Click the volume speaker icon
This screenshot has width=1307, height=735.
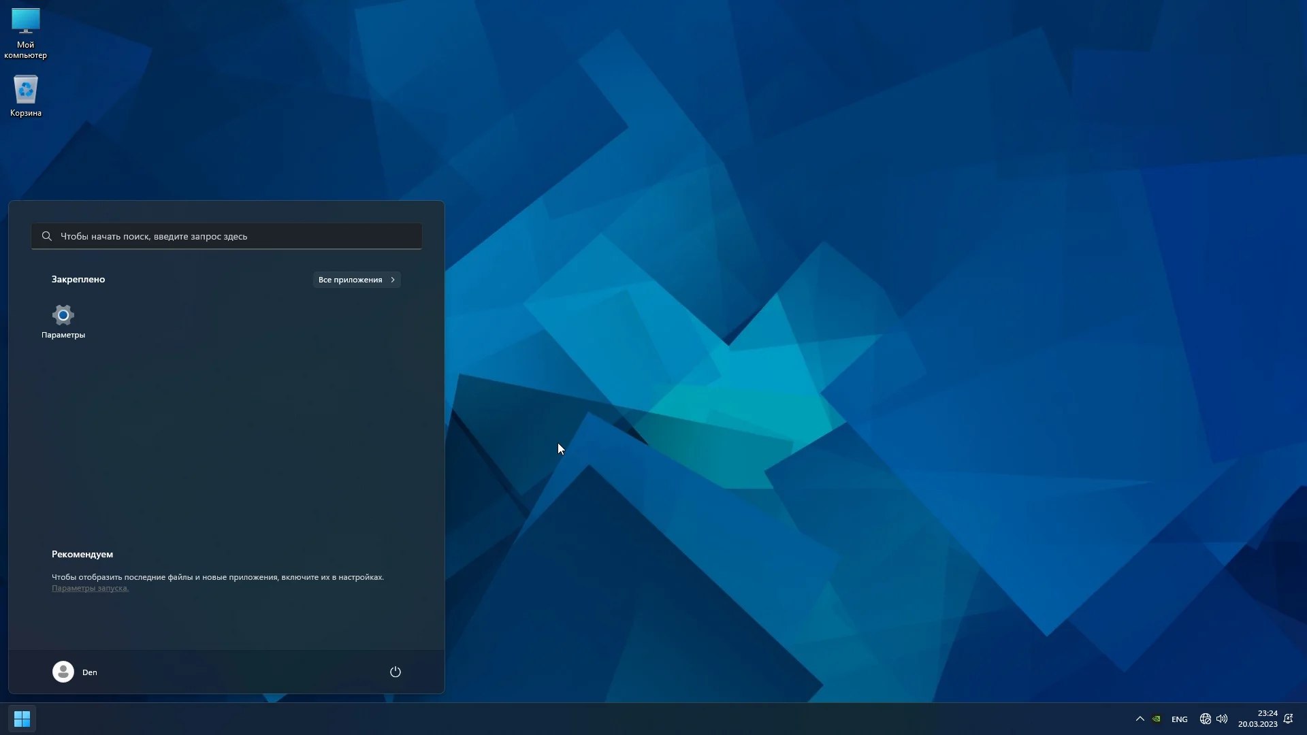[x=1222, y=719]
